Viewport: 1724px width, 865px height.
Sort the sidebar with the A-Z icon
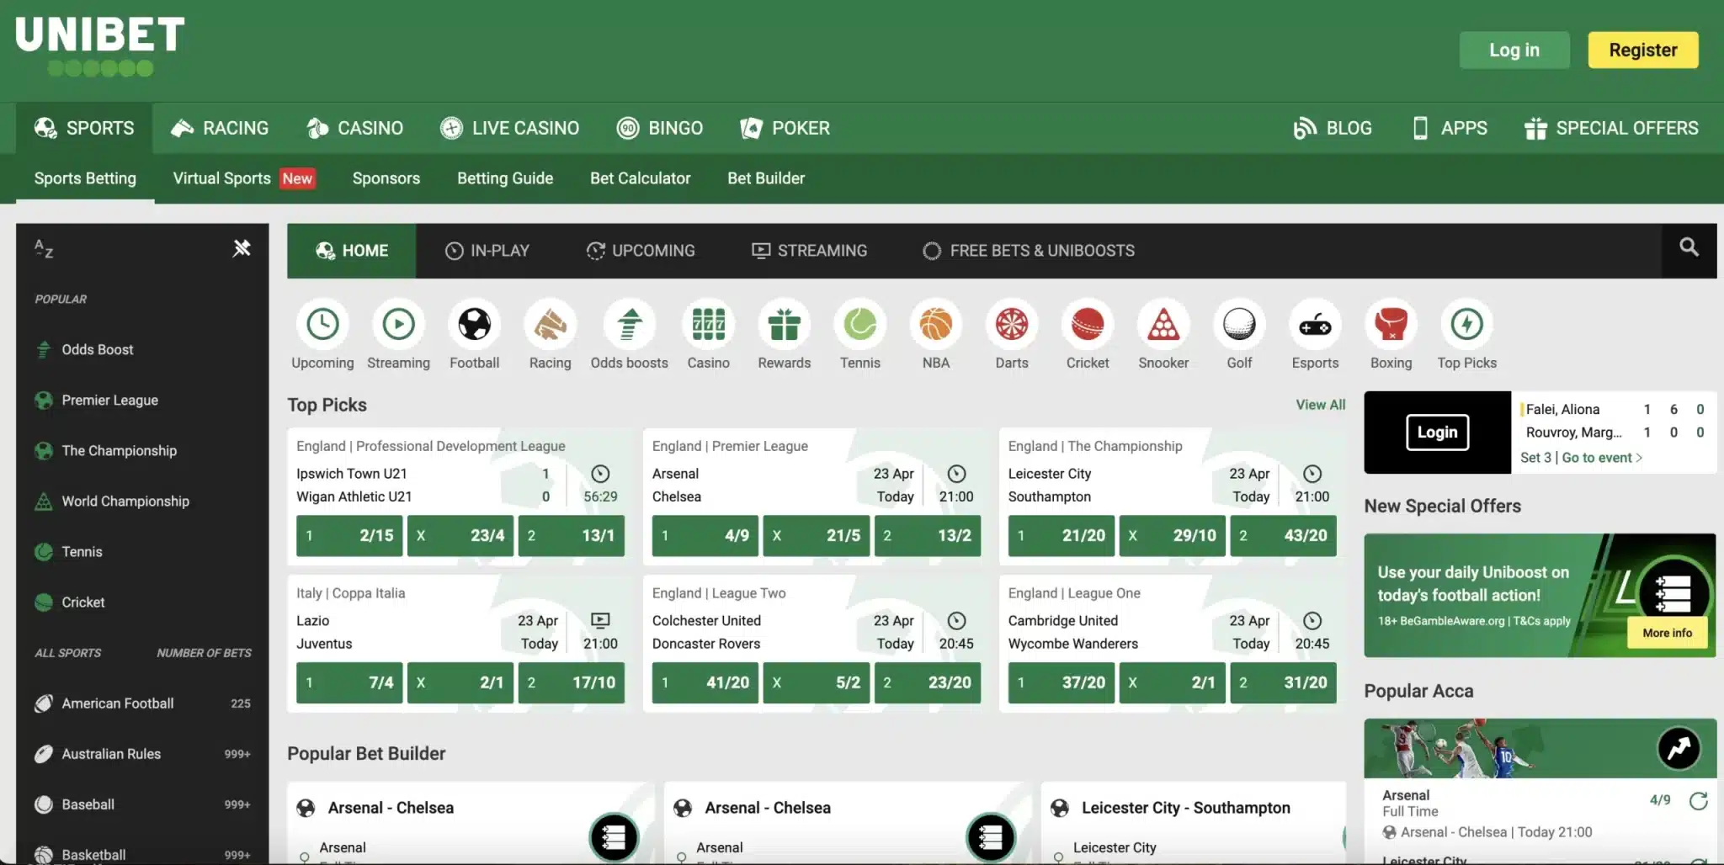tap(44, 248)
